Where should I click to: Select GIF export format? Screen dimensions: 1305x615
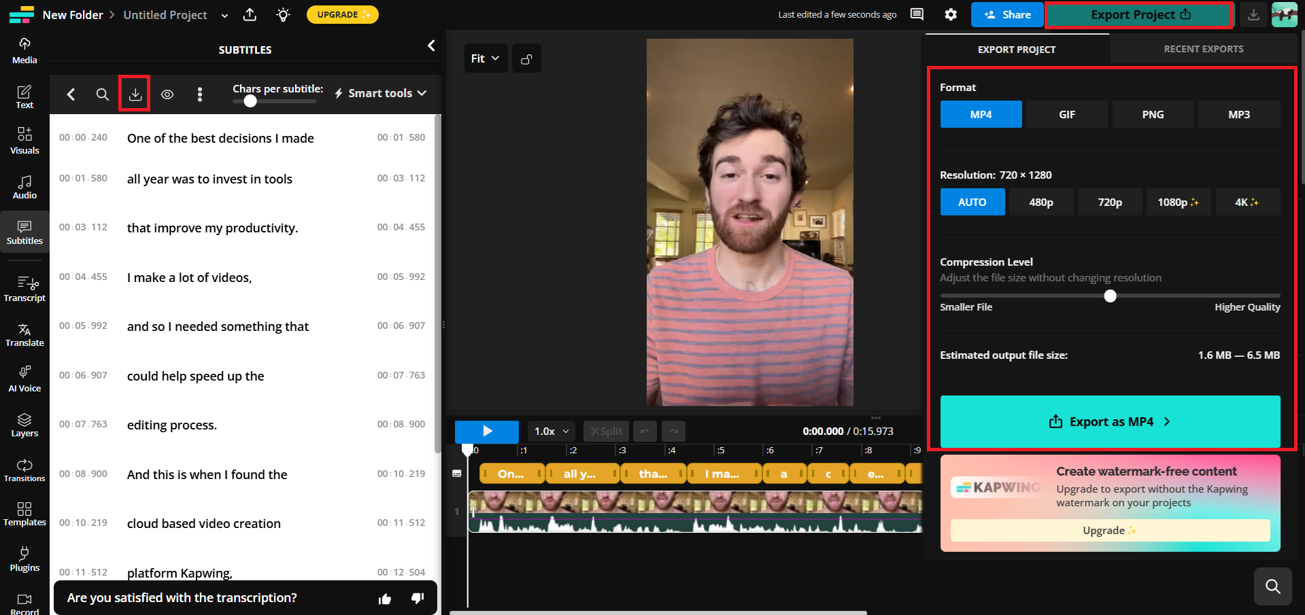click(x=1067, y=114)
